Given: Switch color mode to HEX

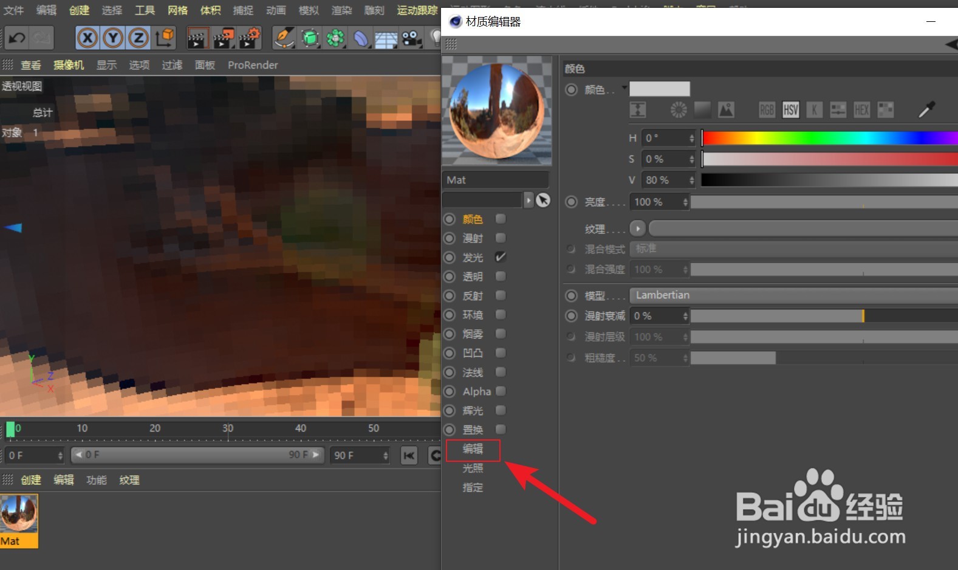Looking at the screenshot, I should (861, 110).
